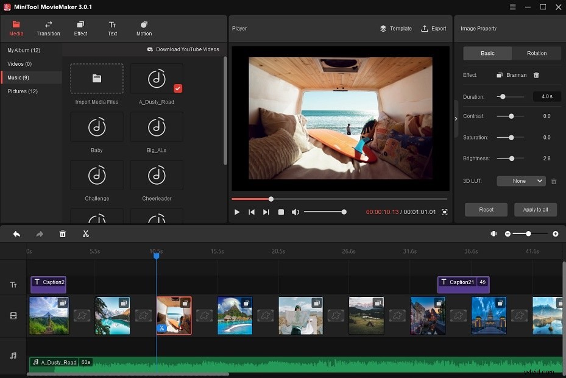Open the 3D LUT dropdown
This screenshot has height=378, width=566.
tap(521, 180)
